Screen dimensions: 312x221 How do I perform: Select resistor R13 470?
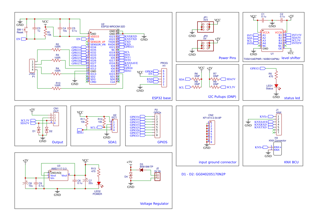click(x=99, y=173)
